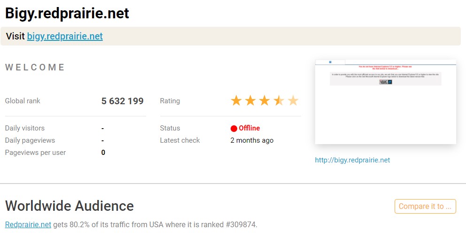This screenshot has height=238, width=466.
Task: Open the Compare it to... button
Action: pos(425,206)
